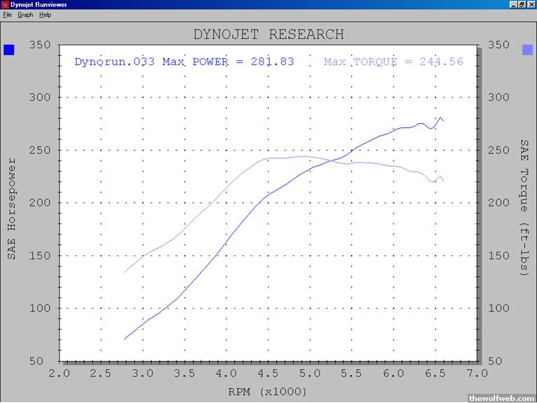537x403 pixels.
Task: Click the SAE Torque (ft-lbs) axis label
Action: [524, 208]
